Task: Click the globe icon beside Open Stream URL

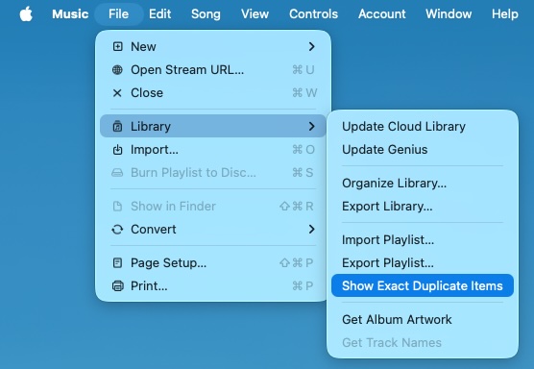Action: (x=117, y=70)
